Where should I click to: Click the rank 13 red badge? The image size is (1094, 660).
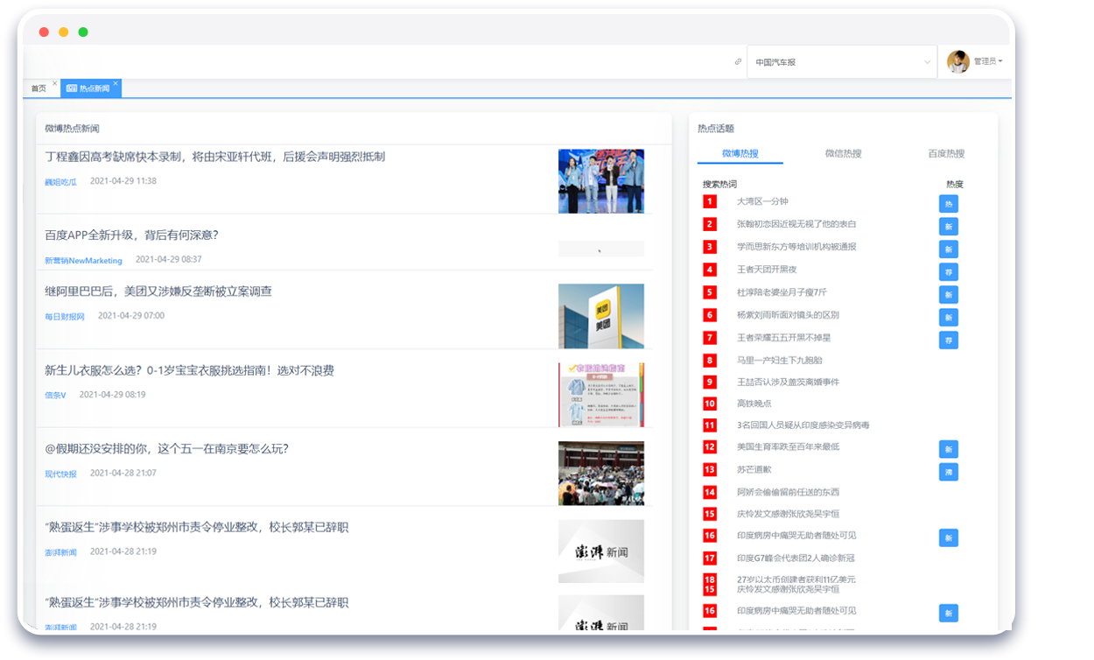[x=710, y=469]
